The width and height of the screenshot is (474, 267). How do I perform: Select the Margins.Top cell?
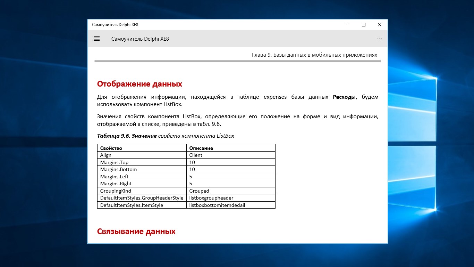[x=142, y=162]
